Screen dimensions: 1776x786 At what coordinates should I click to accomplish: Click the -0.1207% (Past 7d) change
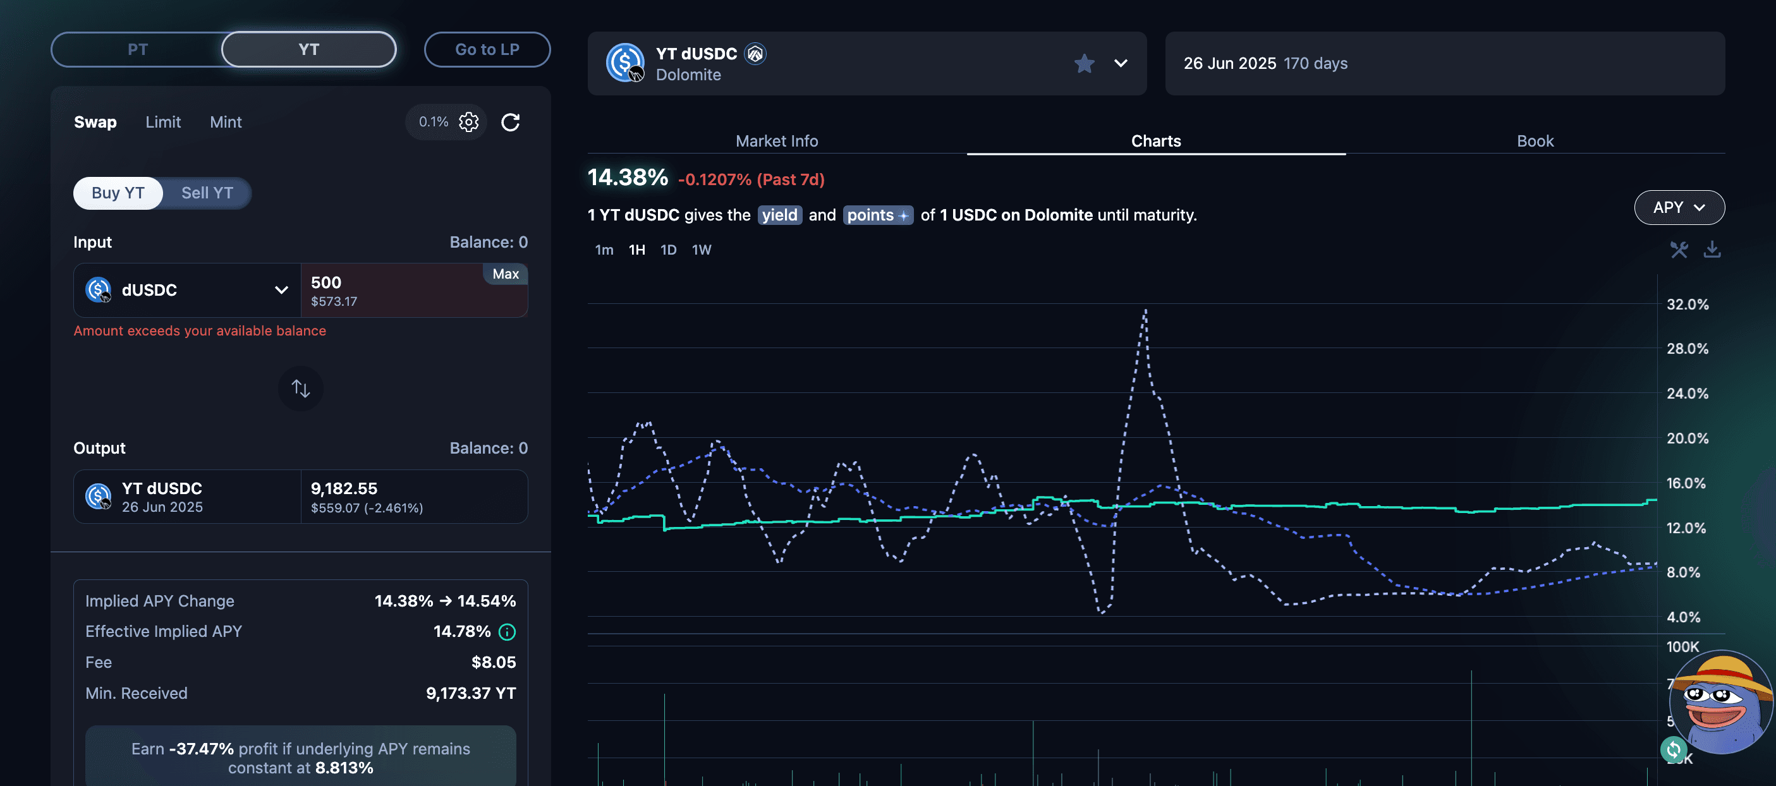pyautogui.click(x=751, y=179)
